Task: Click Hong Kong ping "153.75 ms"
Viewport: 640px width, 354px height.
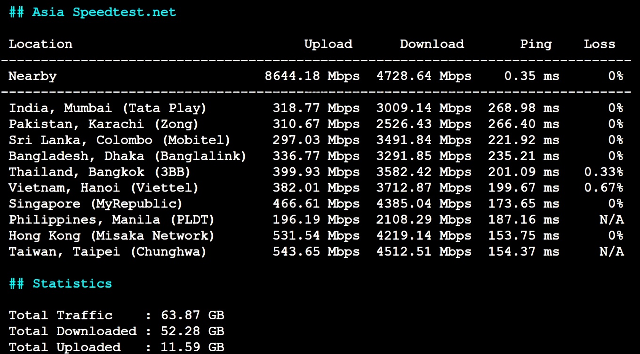Action: pos(524,236)
